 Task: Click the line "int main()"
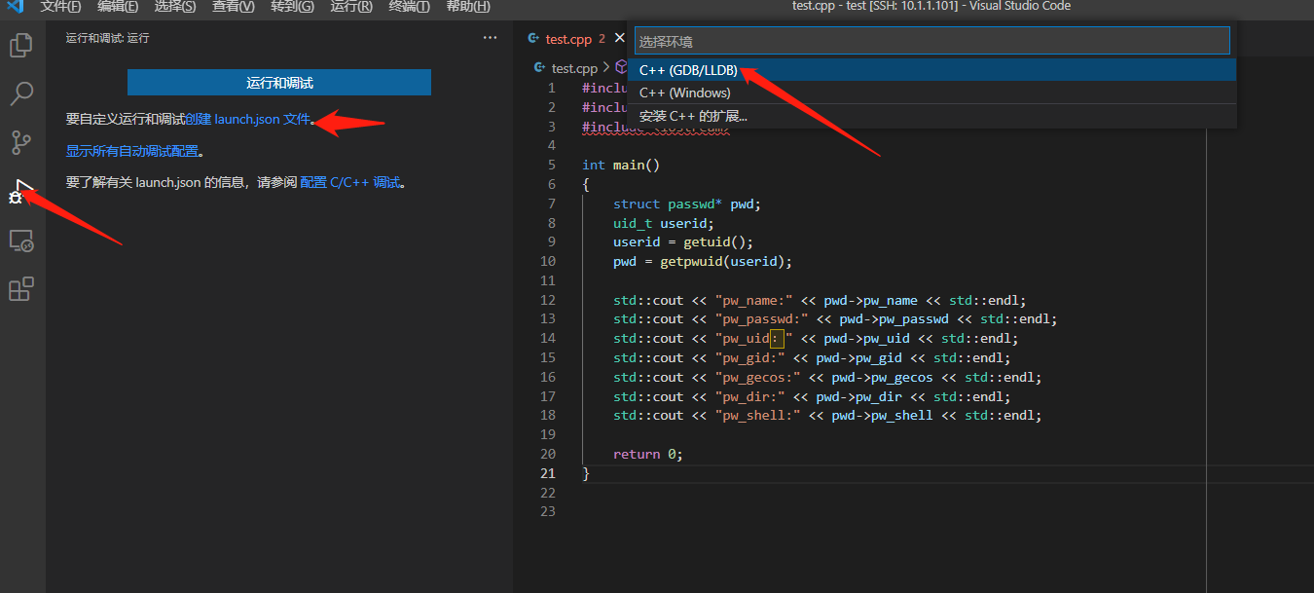click(621, 165)
